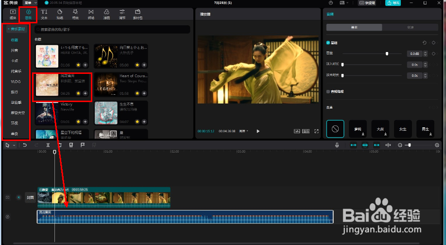This screenshot has width=446, height=245.
Task: Apply the 大叔 voice changer
Action: pyautogui.click(x=380, y=129)
